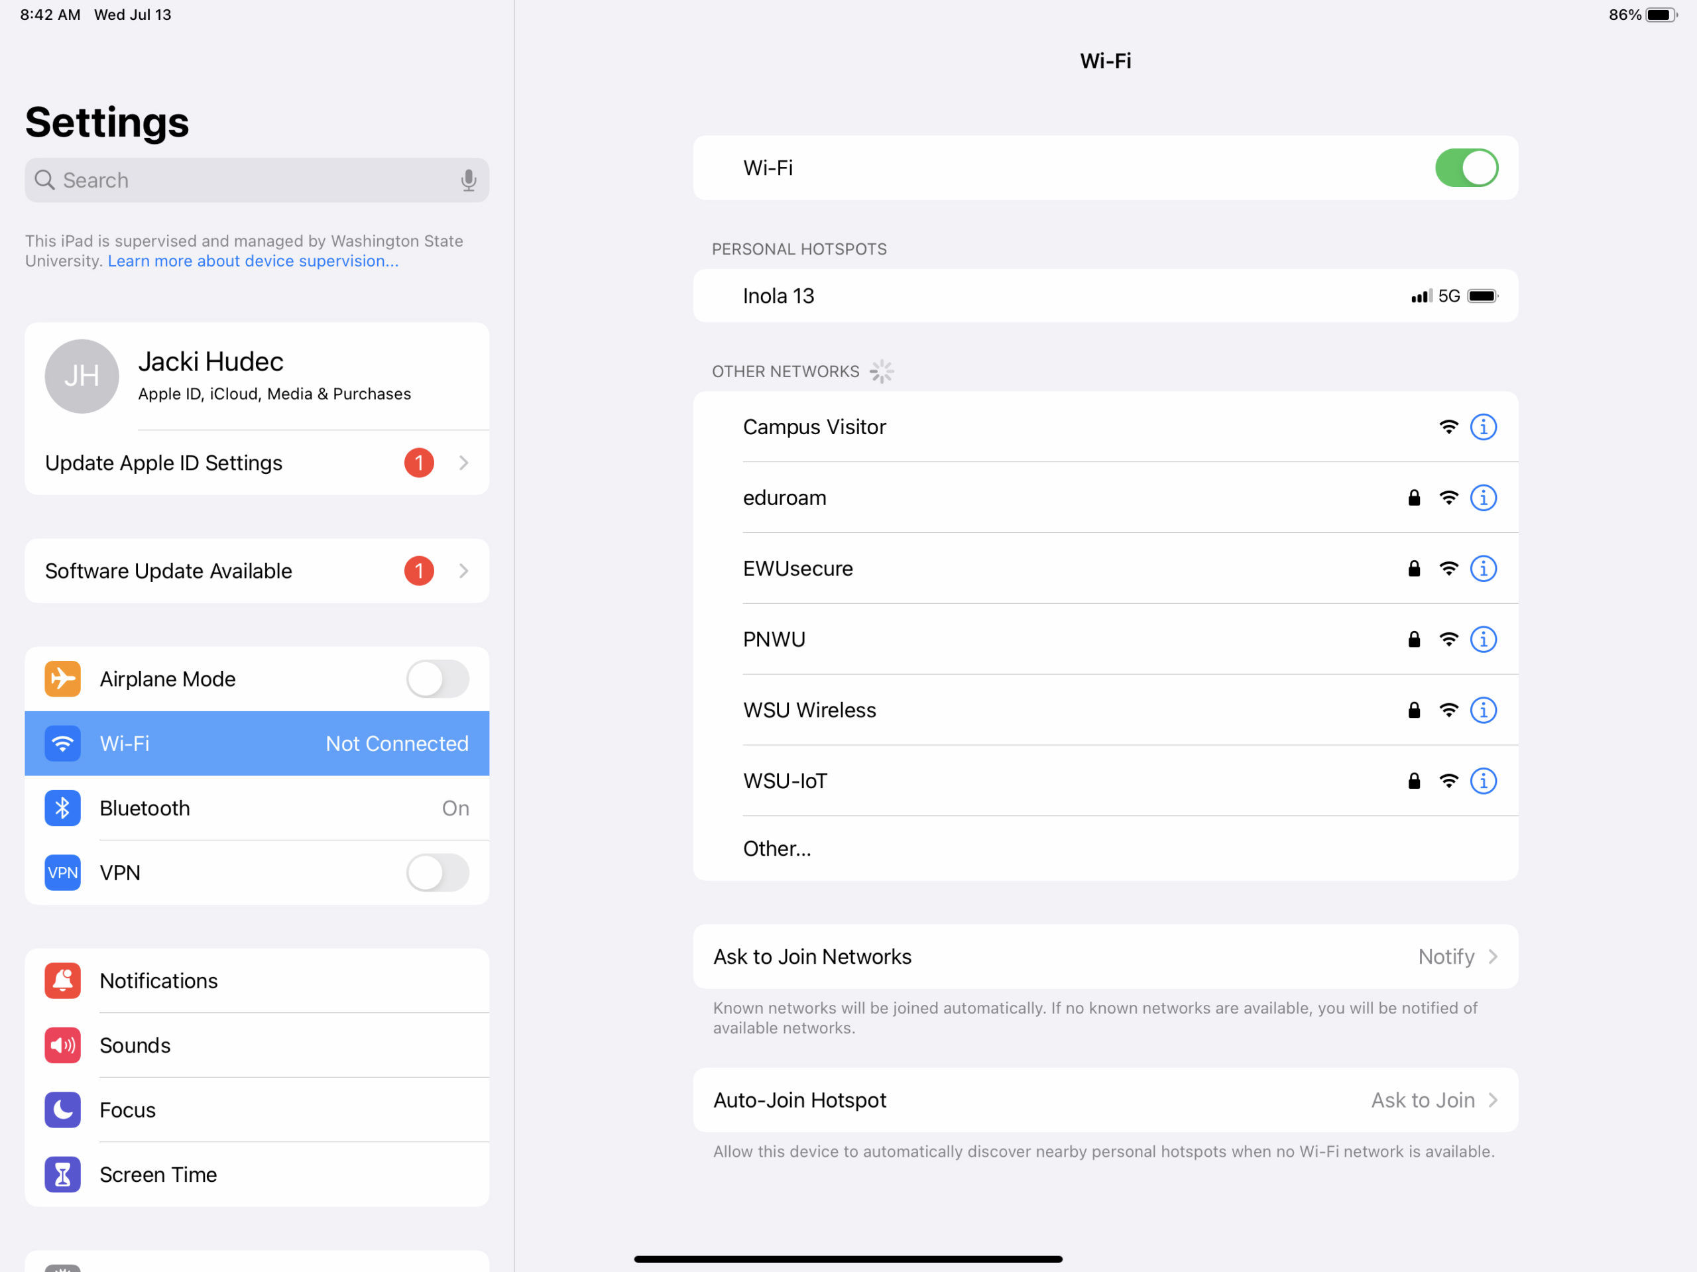Screen dimensions: 1697x1272
Task: Expand the Update Apple ID Settings chevron
Action: [x=463, y=463]
